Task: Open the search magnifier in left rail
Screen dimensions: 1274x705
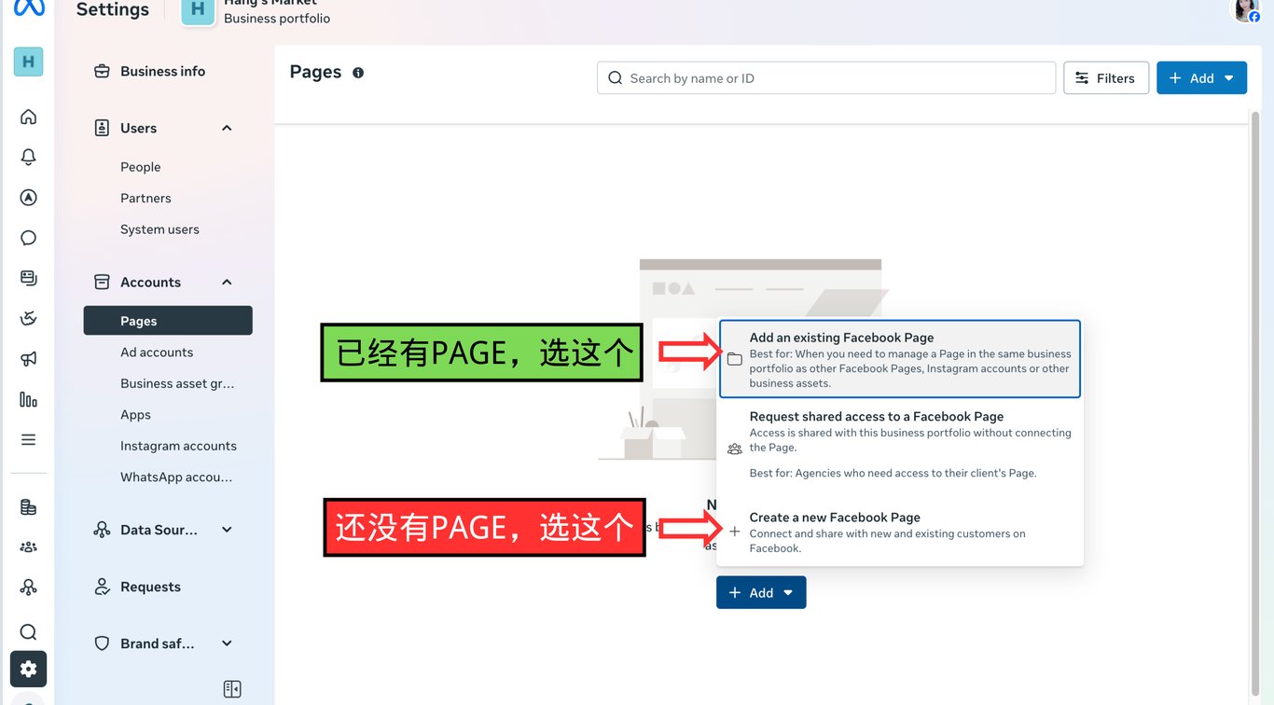Action: (28, 631)
